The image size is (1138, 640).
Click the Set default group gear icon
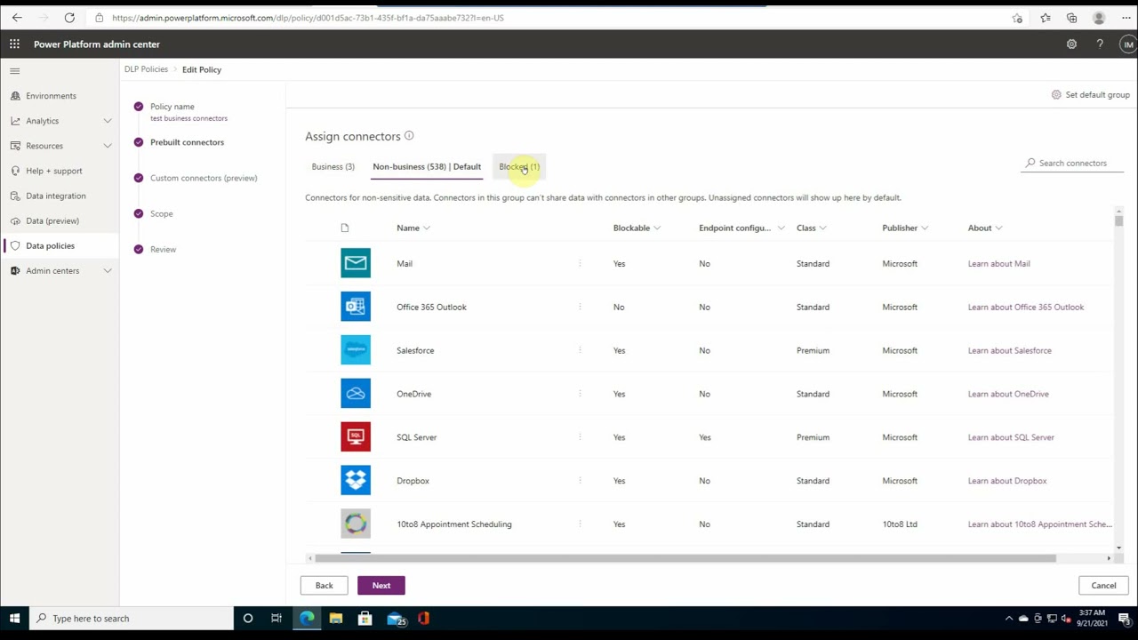[x=1056, y=95]
